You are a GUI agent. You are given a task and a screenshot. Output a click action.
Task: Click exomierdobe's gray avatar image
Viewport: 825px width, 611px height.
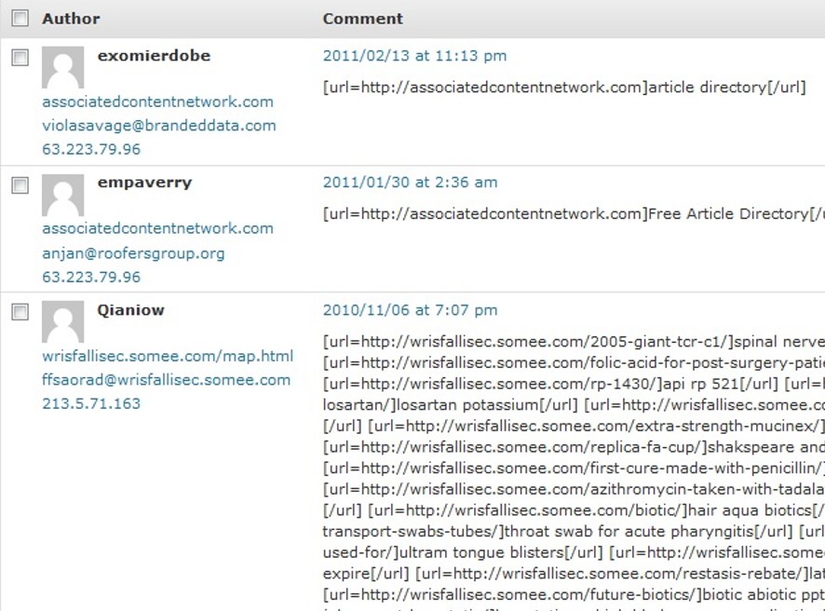pos(62,67)
